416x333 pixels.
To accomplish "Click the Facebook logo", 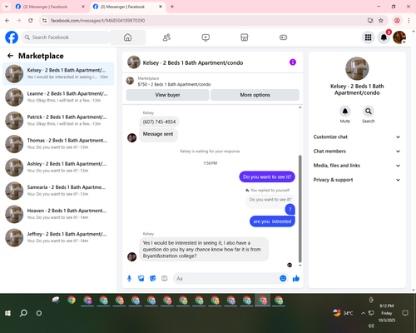I will (12, 37).
